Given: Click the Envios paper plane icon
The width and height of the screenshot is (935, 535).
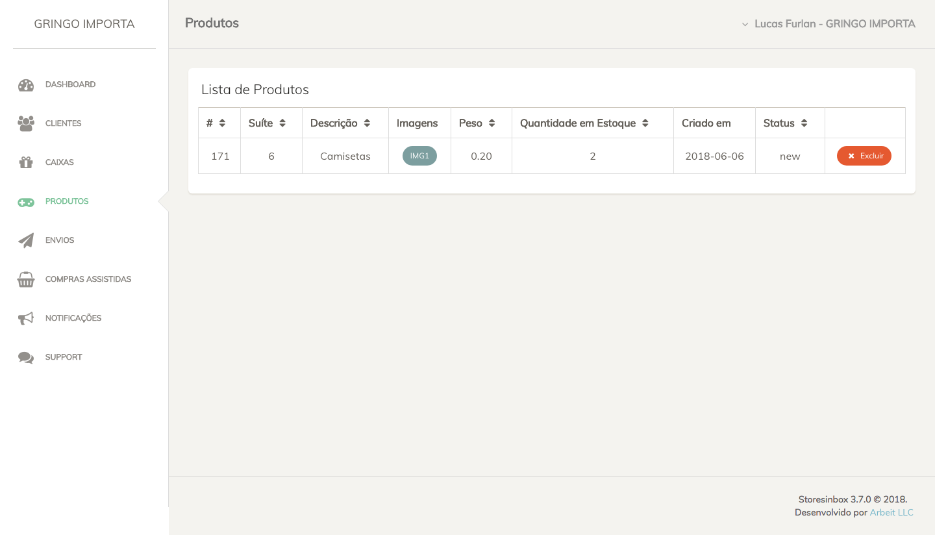Looking at the screenshot, I should 26,241.
